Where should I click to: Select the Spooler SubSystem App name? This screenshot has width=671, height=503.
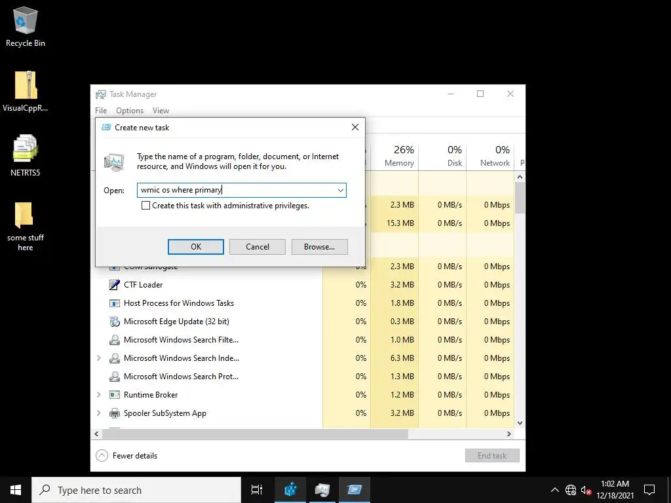(165, 413)
